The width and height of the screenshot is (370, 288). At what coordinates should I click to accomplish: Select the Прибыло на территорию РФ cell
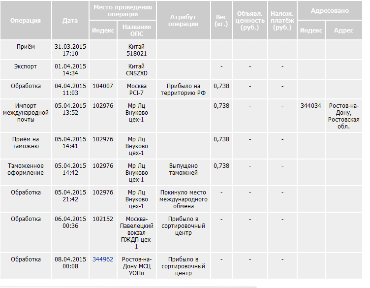point(183,89)
